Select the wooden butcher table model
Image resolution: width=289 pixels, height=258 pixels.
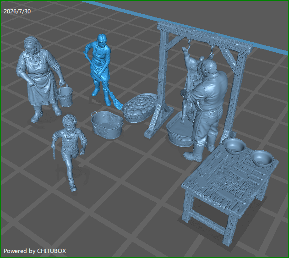click(x=229, y=186)
